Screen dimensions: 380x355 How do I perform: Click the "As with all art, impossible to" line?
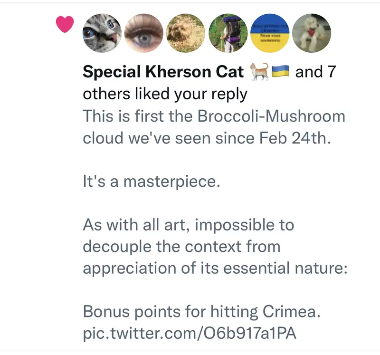click(189, 224)
